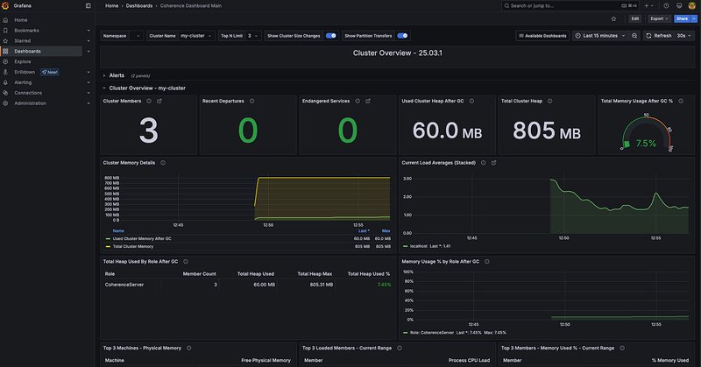Open the Last 15 minutes time picker
This screenshot has height=367, width=701.
tap(600, 36)
